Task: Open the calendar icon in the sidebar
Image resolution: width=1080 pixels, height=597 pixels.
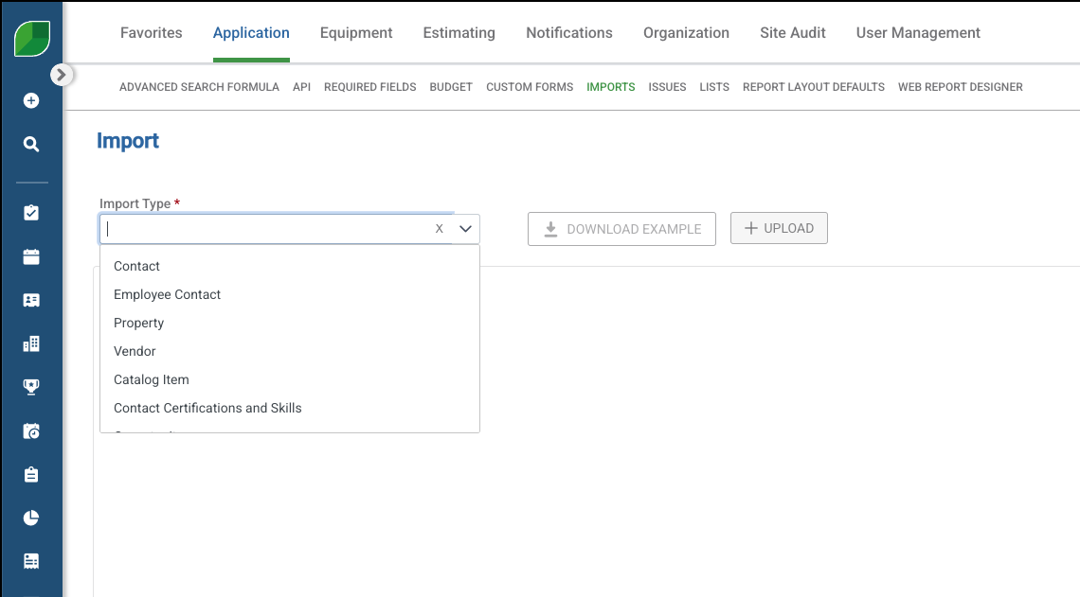Action: click(31, 256)
